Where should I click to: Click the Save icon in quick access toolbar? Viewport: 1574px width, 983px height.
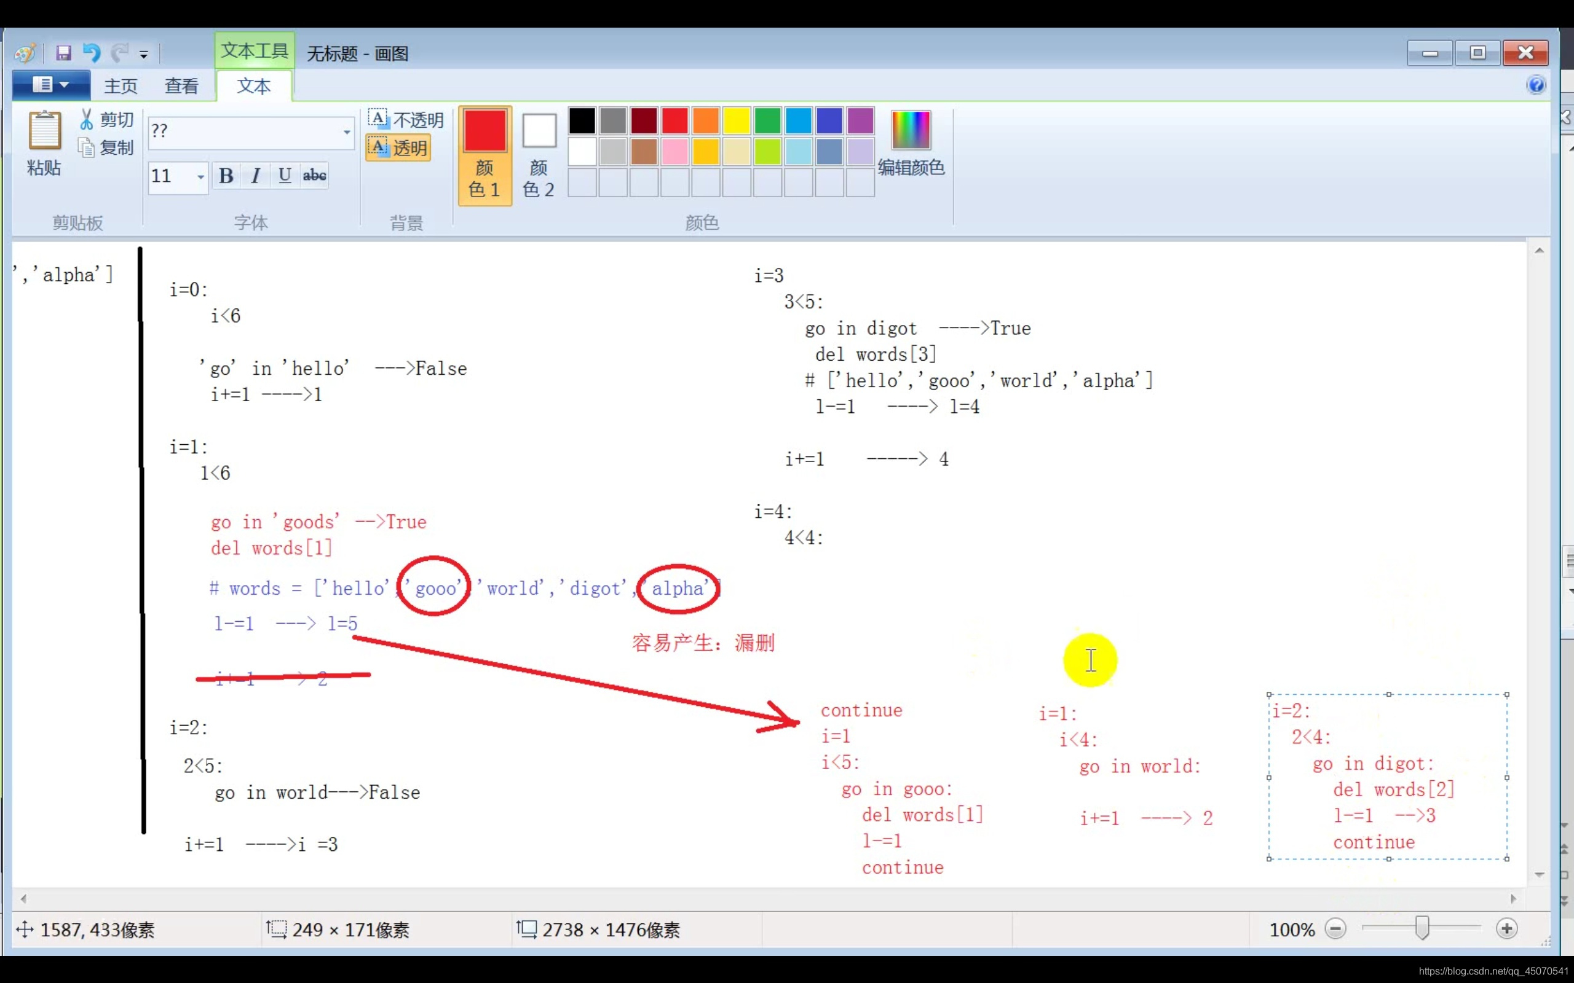pos(63,53)
